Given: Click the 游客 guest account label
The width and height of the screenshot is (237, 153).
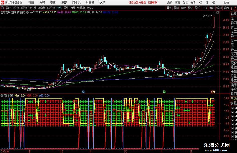Looking at the screenshot, I should click(x=227, y=3).
